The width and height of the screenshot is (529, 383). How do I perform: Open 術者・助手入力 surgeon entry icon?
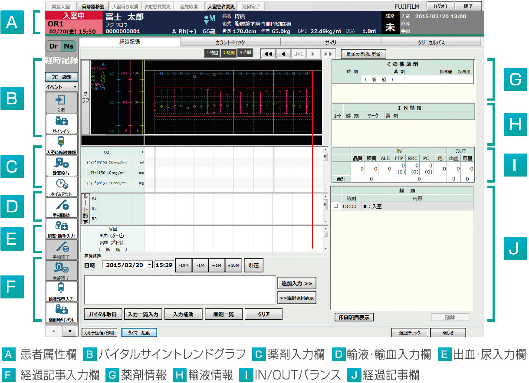click(x=61, y=228)
